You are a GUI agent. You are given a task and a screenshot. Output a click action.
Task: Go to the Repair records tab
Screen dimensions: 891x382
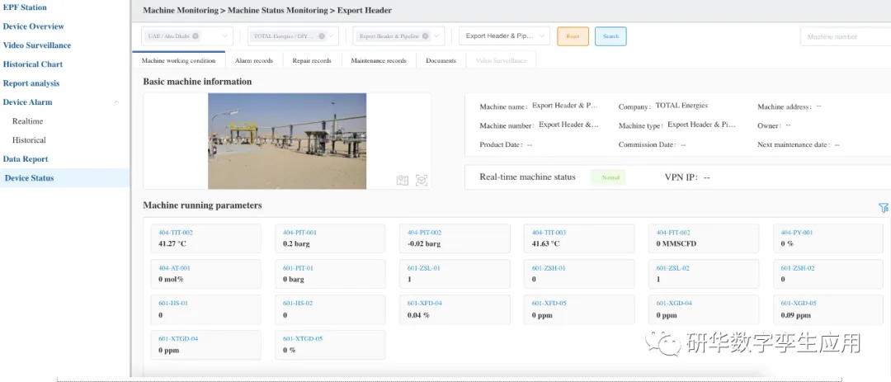[x=312, y=60]
